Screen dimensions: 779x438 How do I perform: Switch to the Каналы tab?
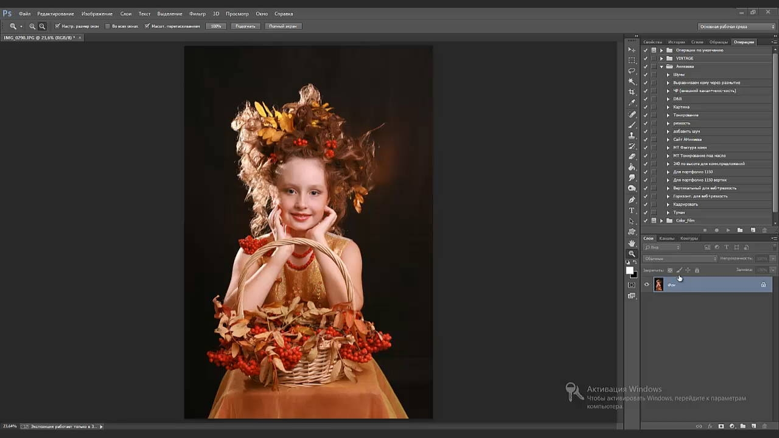666,238
